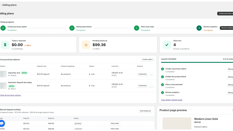This screenshot has width=233, height=131.
Task: Click the active badge on Imported: test
Action: tap(24, 73)
